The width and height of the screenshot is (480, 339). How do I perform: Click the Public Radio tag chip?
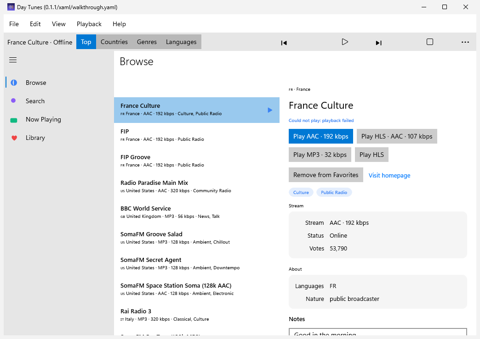[x=334, y=192]
